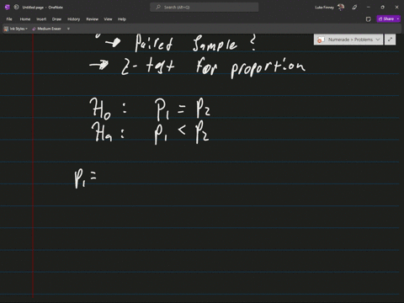This screenshot has height=303, width=404.
Task: Click the notebook icon next to Numerade
Action: 321,40
